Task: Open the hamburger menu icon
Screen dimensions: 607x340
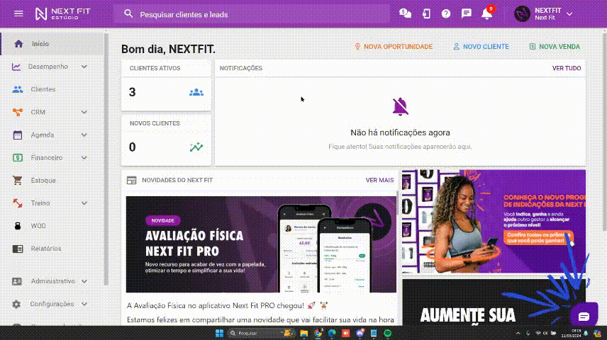Action: point(18,14)
